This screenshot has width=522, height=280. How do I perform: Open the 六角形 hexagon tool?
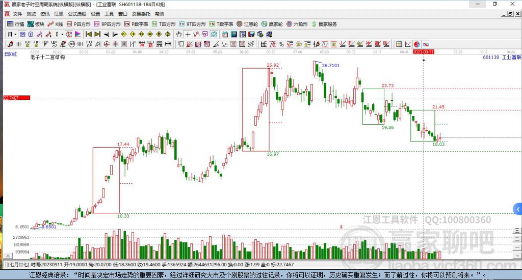pyautogui.click(x=297, y=24)
